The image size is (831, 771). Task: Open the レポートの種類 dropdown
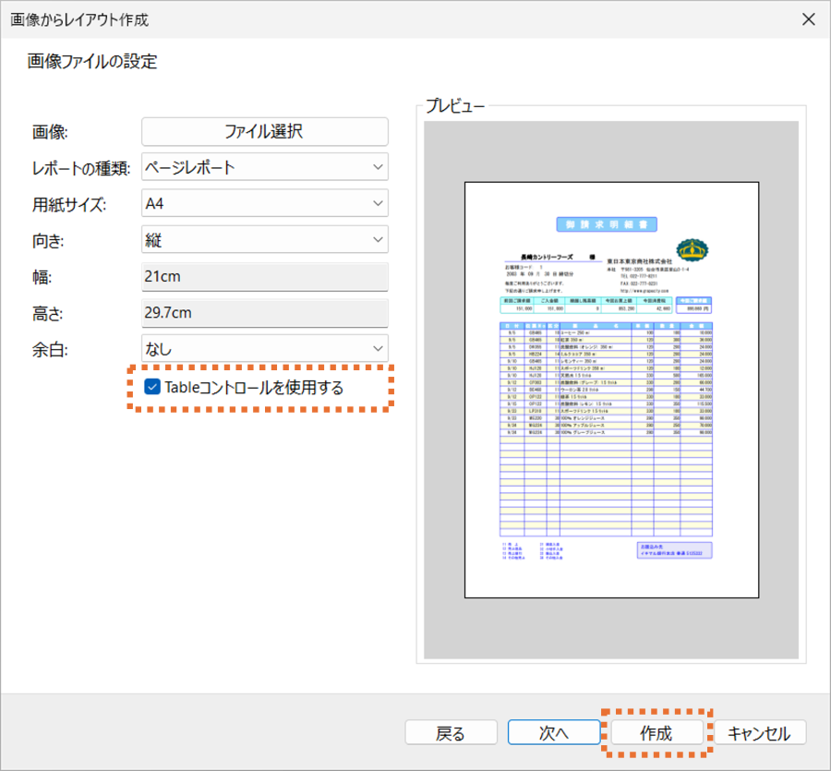coord(265,167)
